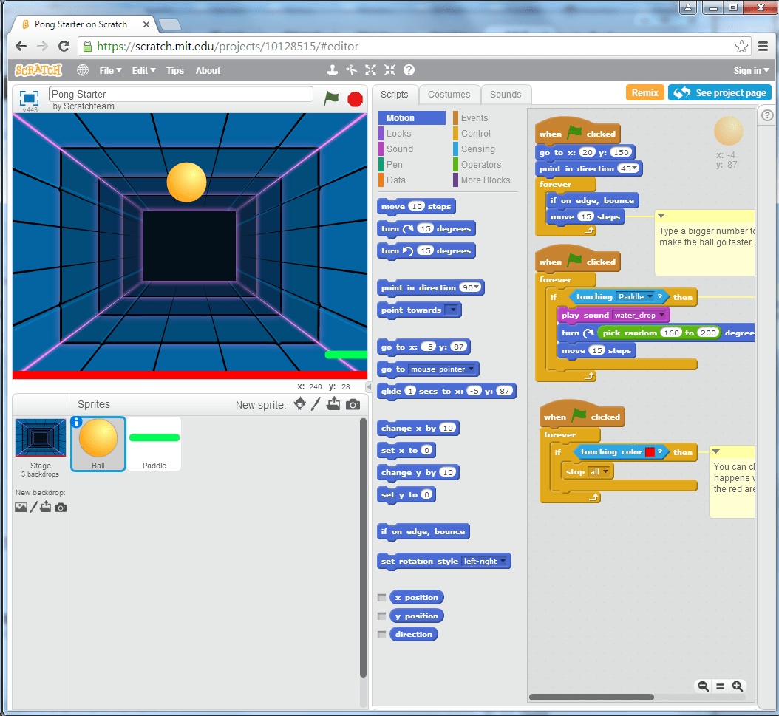Open touching Paddle dropdown in script
This screenshot has height=716, width=779.
(x=650, y=296)
